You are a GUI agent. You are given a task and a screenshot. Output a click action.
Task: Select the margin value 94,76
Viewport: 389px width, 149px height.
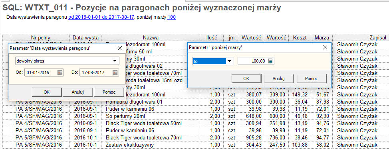[x=322, y=123]
